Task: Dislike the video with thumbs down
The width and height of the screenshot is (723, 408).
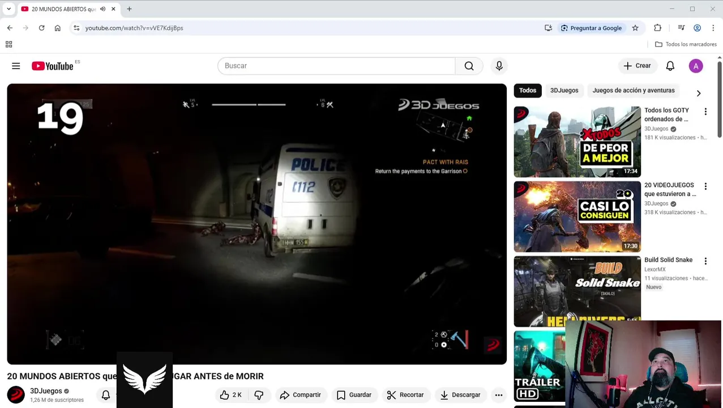Action: pyautogui.click(x=259, y=395)
